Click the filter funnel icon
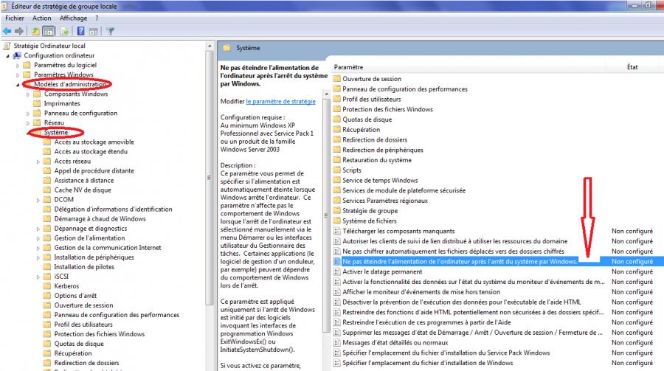The width and height of the screenshot is (664, 371). (110, 31)
